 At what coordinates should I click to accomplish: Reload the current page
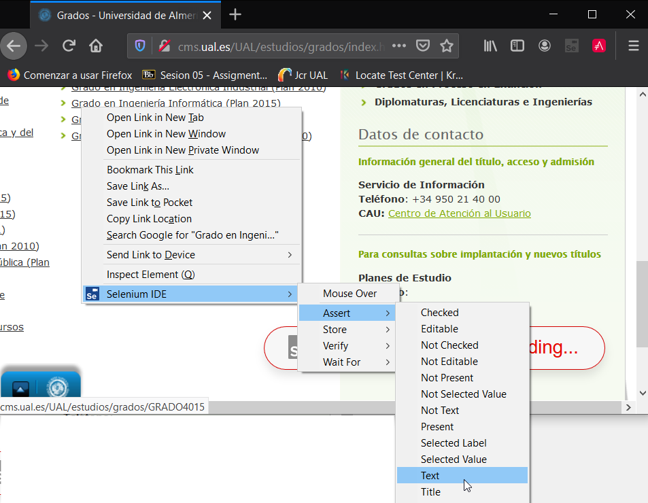69,46
